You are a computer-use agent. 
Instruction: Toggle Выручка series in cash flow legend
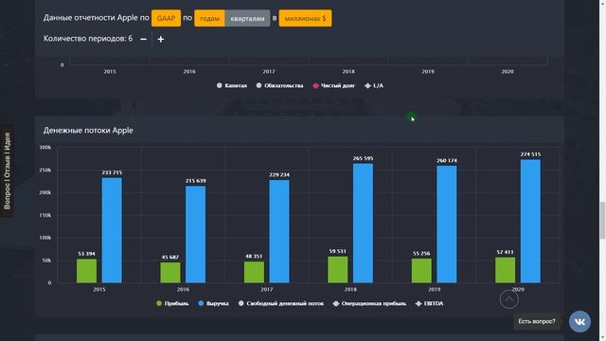point(213,303)
